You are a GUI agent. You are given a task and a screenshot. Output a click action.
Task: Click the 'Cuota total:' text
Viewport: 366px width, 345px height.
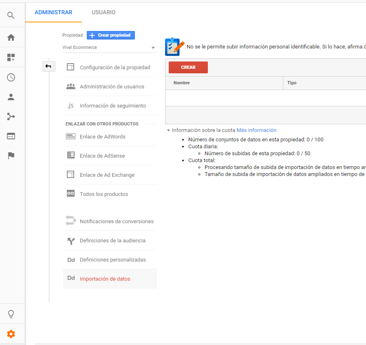[x=202, y=160]
